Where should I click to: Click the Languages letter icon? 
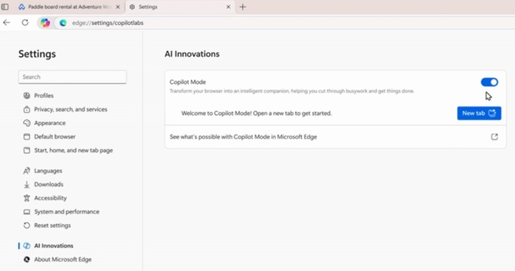click(x=26, y=171)
